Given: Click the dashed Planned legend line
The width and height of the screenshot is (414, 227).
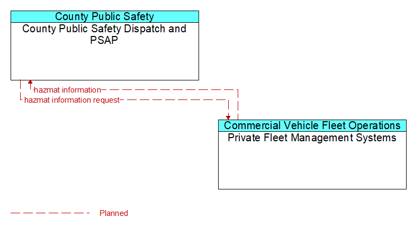Looking at the screenshot, I should click(50, 213).
